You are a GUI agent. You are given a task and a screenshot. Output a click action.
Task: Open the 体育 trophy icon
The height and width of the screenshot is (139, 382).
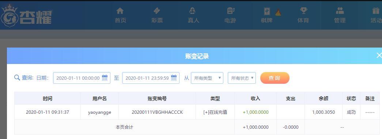(303, 11)
